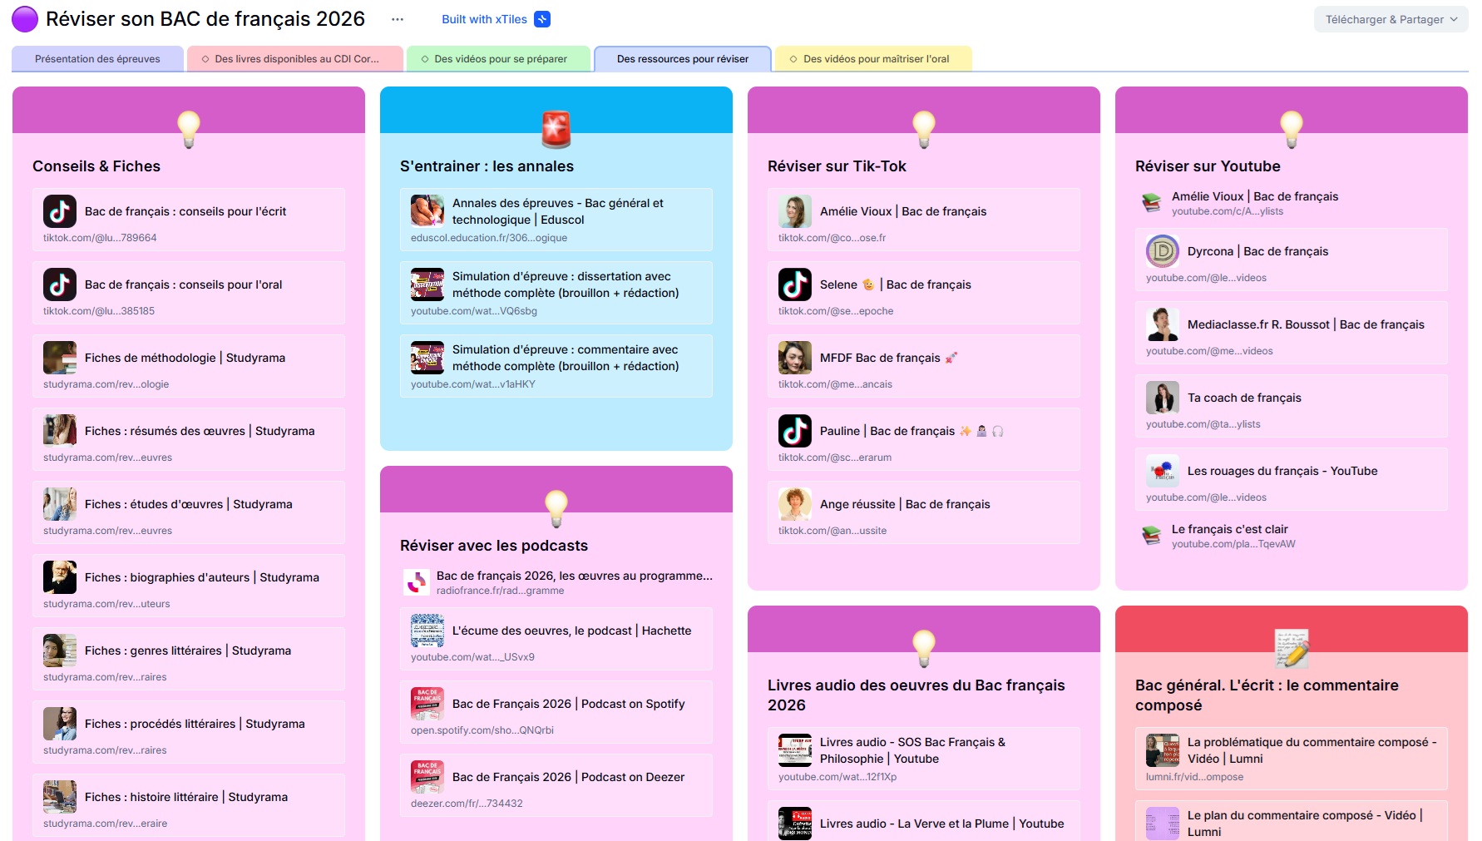Click the purple circle page icon
1482x841 pixels.
pos(25,19)
